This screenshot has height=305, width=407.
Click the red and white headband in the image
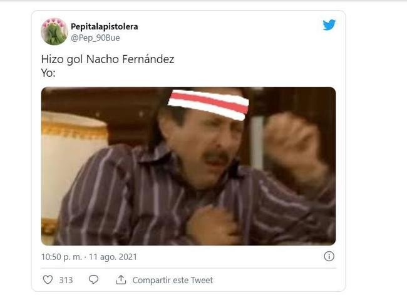209,105
